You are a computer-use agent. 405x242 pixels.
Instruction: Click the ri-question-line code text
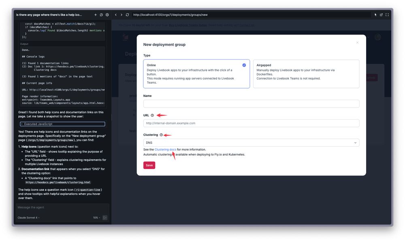coord(88,190)
